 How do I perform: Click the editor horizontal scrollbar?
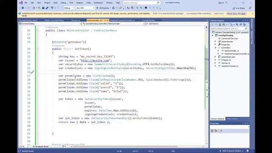point(125,147)
